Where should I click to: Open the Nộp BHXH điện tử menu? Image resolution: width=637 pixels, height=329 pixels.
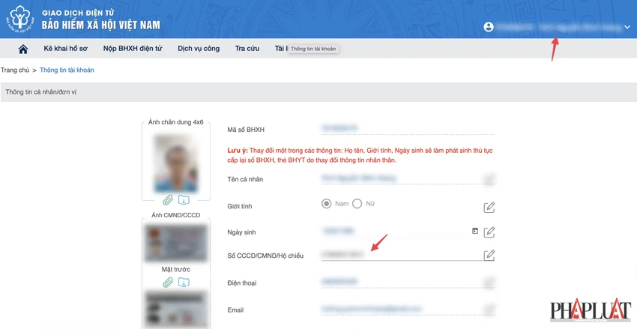click(133, 48)
